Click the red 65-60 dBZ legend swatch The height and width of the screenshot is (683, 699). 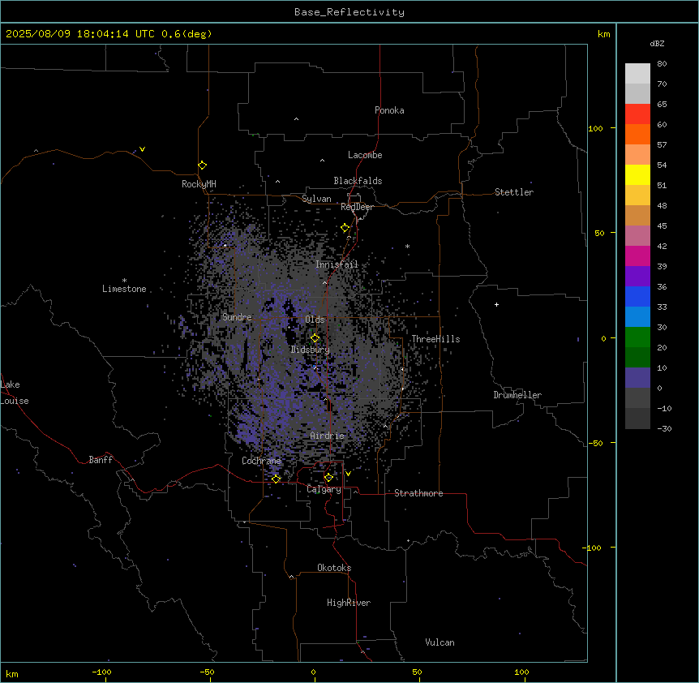click(x=637, y=114)
